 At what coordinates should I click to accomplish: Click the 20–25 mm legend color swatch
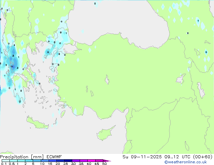[x=60, y=161]
